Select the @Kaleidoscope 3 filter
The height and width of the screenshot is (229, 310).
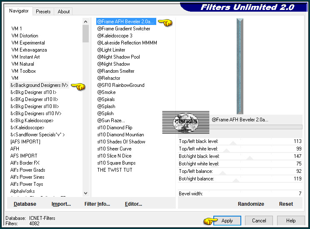115,36
